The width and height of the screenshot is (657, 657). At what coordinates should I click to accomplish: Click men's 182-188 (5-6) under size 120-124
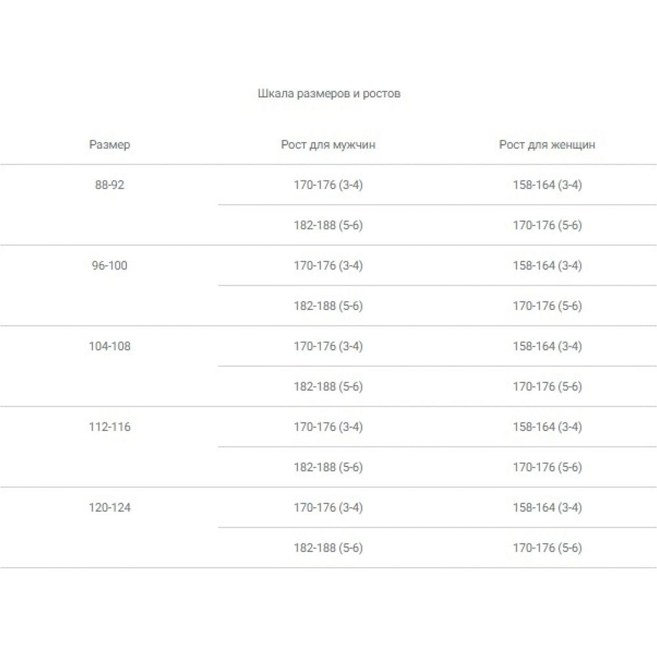click(328, 549)
